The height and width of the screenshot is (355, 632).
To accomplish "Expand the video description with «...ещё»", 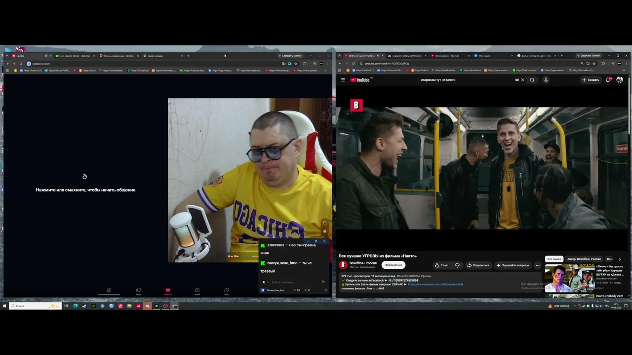I will [x=380, y=288].
